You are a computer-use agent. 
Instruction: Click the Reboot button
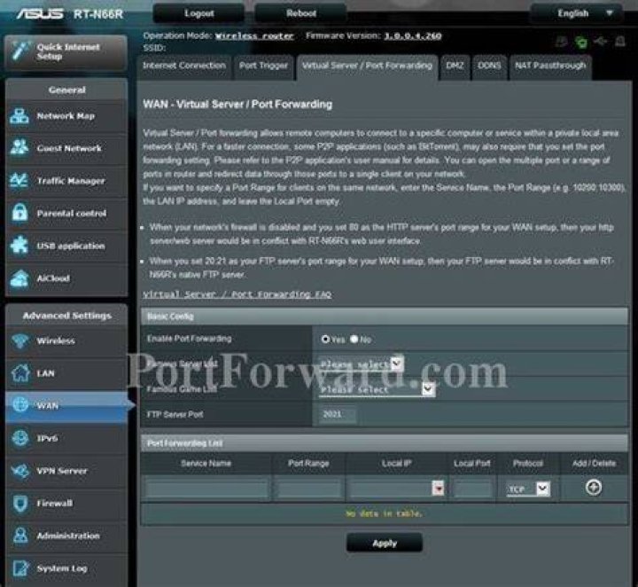300,13
